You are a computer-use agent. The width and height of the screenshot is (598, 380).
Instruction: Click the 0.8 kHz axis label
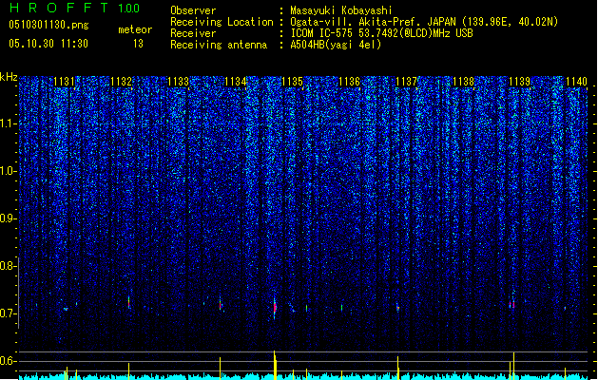tap(8, 266)
